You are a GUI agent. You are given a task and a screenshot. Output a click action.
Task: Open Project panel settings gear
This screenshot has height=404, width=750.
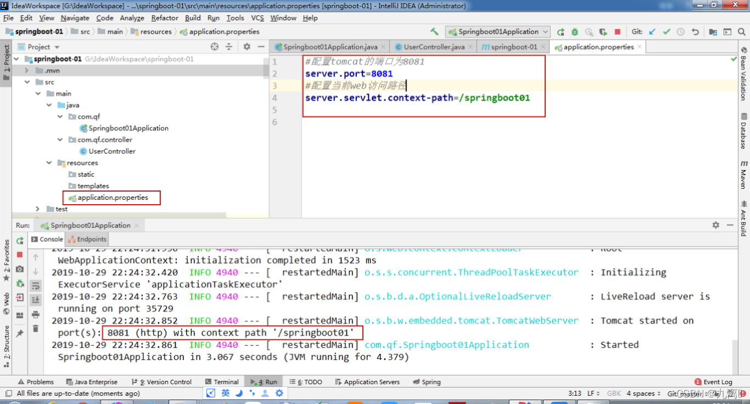tap(247, 47)
